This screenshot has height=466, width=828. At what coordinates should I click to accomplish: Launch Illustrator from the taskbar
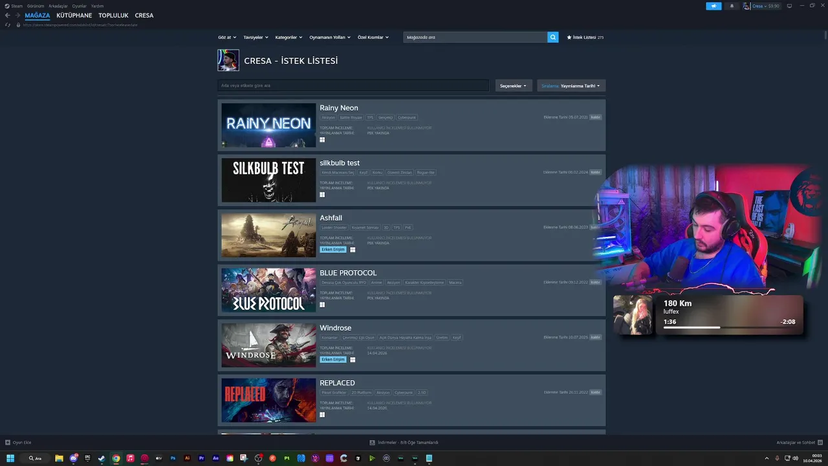coord(187,458)
